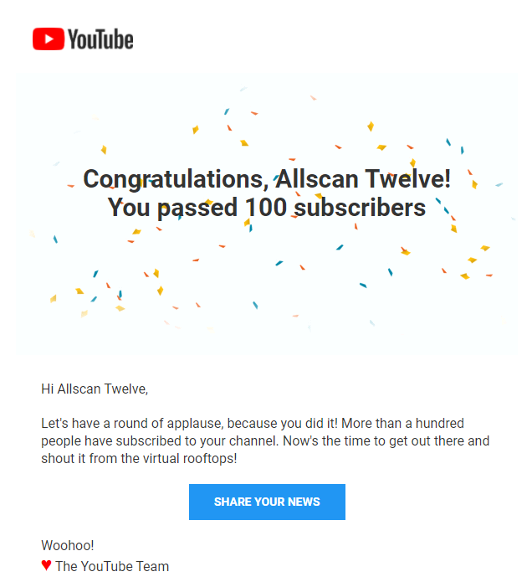Viewport: 532px width, 582px height.
Task: Click the 'Woohoo!' sign-off text
Action: (68, 546)
